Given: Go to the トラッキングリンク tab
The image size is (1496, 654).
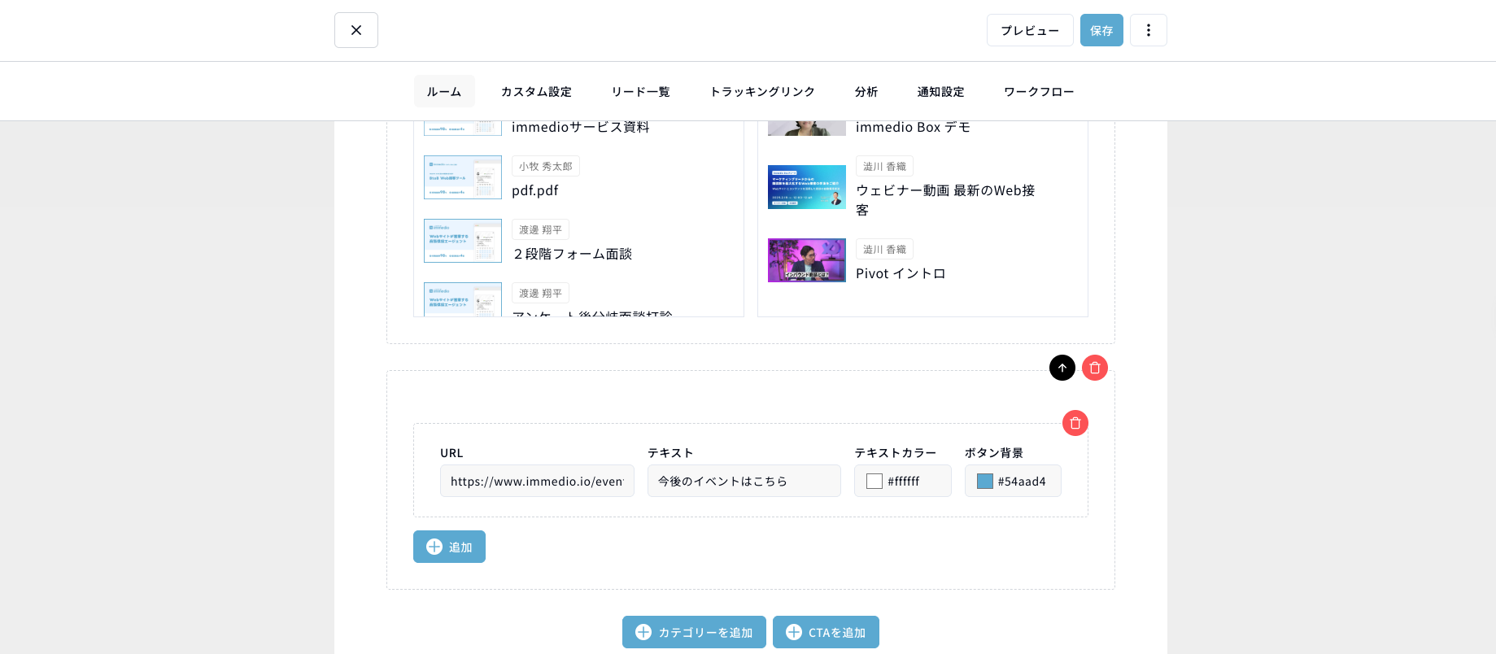Looking at the screenshot, I should pos(762,92).
